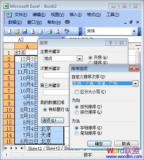Click the camera icon in menu bar

tap(67, 22)
